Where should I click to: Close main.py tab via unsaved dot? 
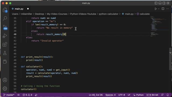point(28,9)
